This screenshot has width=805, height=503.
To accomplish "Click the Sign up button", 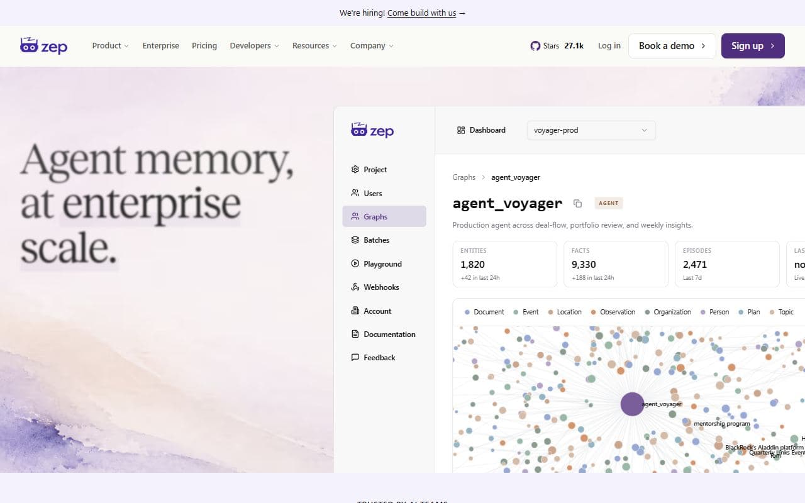I will 753,46.
